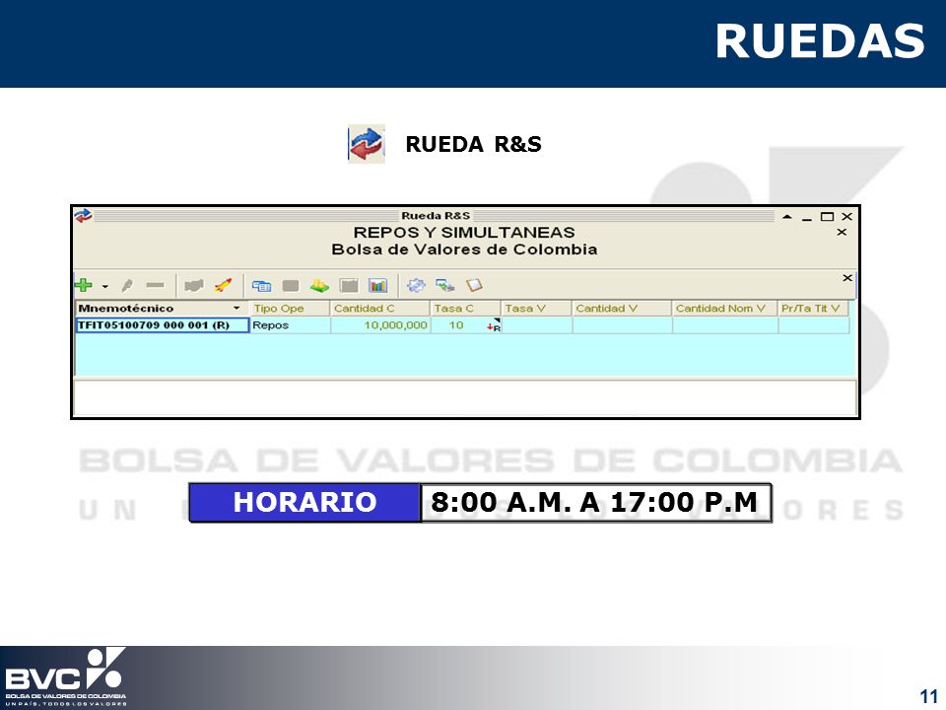The height and width of the screenshot is (710, 946).
Task: Click the Cantidad Nom V column header
Action: tap(724, 308)
